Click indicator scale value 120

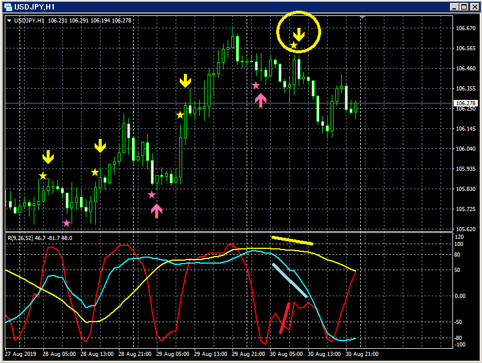460,237
